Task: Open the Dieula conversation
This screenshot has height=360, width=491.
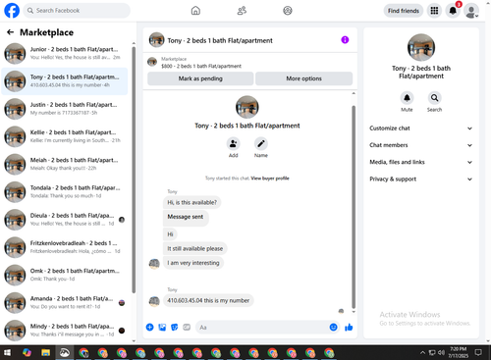Action: 65,220
